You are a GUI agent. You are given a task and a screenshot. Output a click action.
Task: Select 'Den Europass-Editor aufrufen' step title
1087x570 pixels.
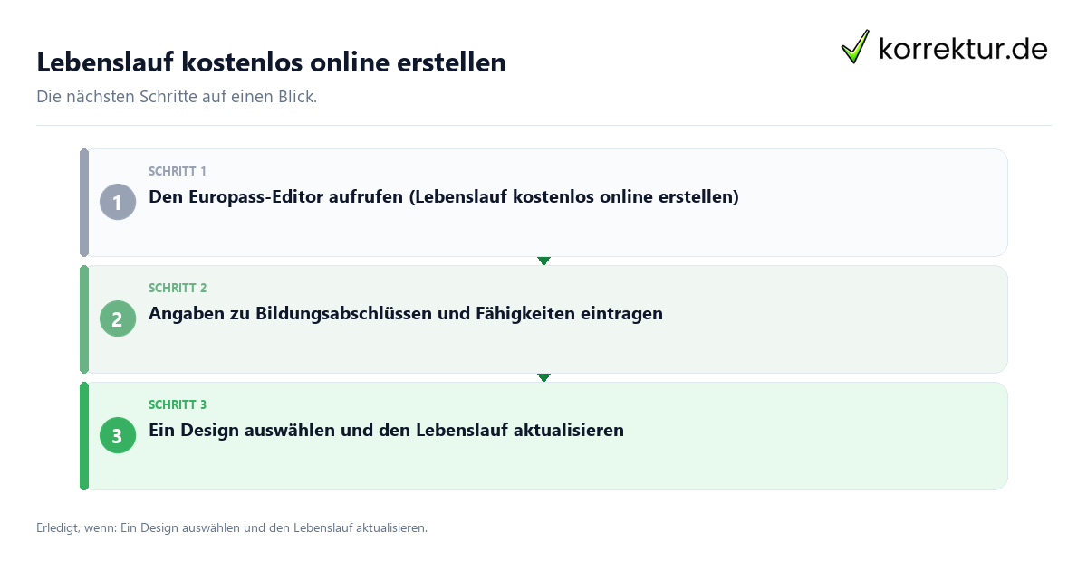pos(444,196)
